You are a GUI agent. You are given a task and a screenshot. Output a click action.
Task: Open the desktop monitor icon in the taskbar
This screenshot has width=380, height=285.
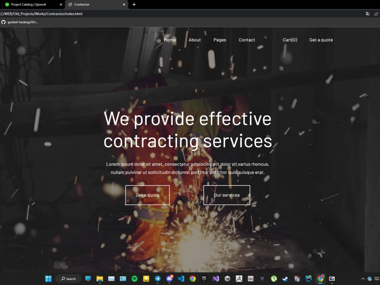point(88,279)
